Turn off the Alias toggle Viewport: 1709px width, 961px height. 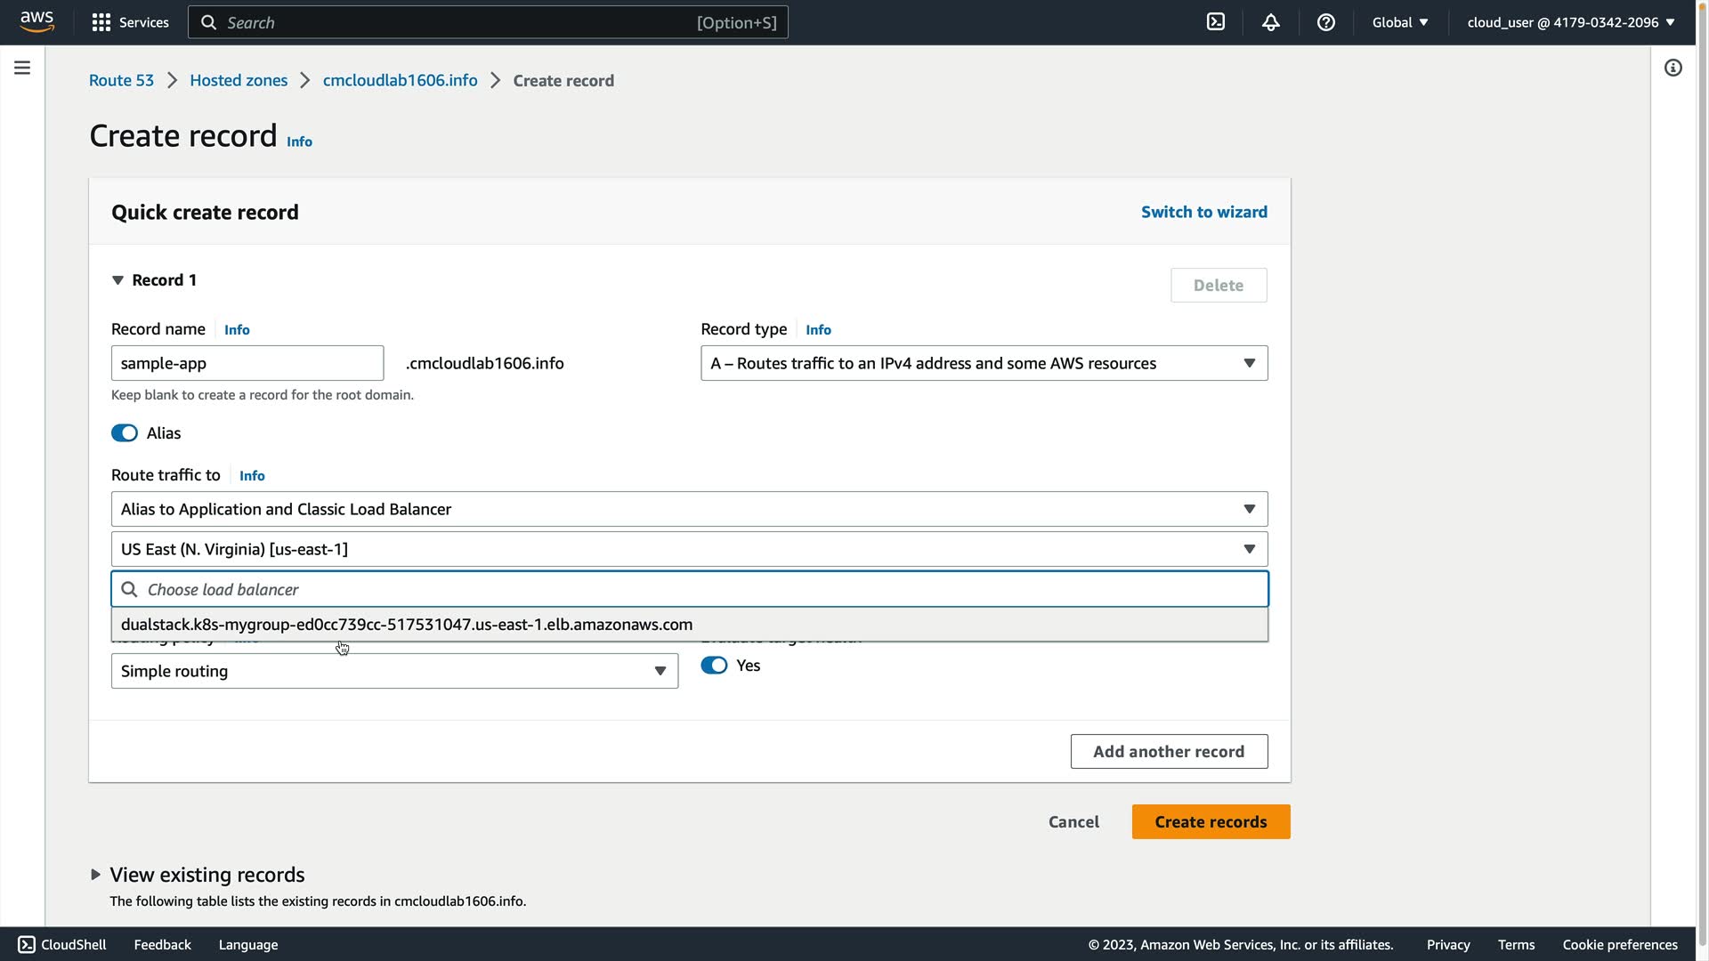pos(125,433)
